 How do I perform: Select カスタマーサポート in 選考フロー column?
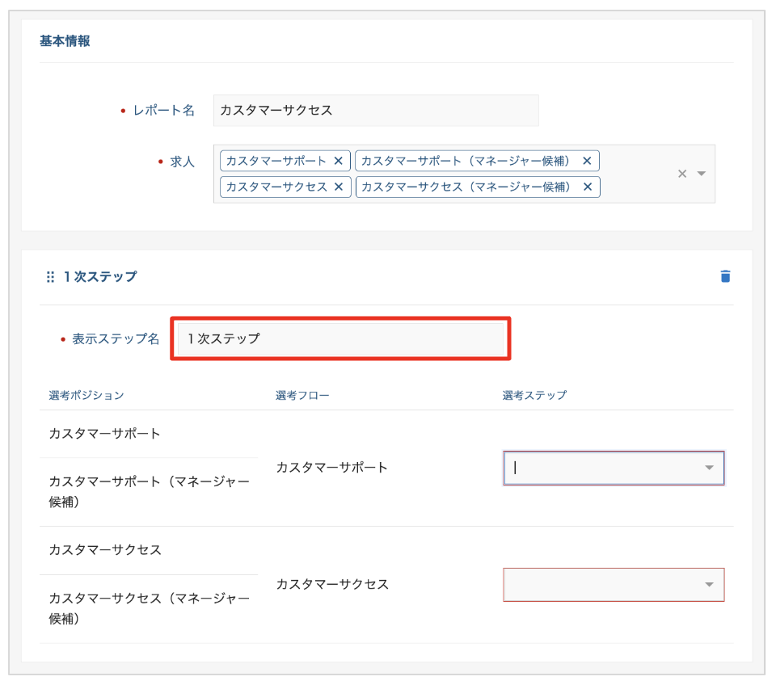click(x=331, y=468)
